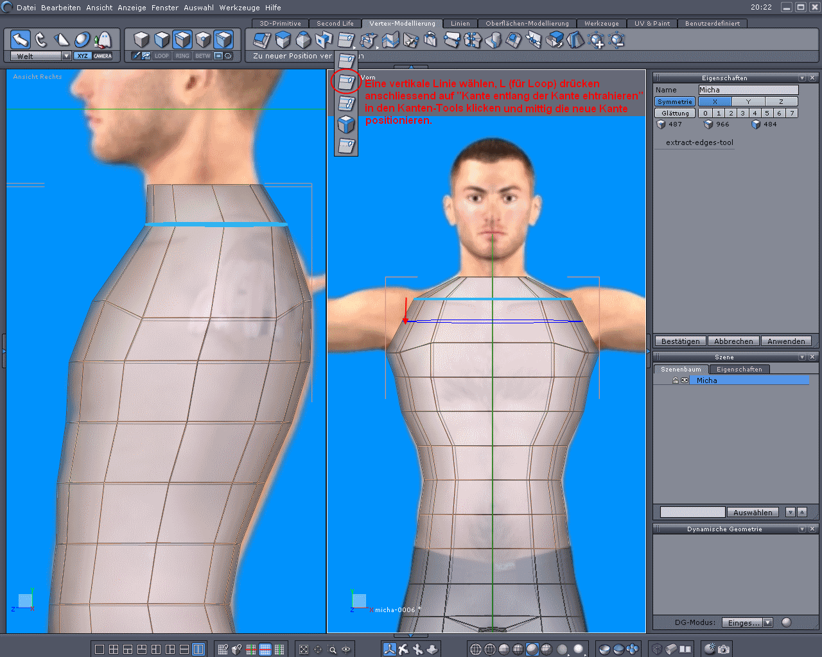Click the Glättung button
Viewport: 822px width, 657px height.
(x=675, y=113)
